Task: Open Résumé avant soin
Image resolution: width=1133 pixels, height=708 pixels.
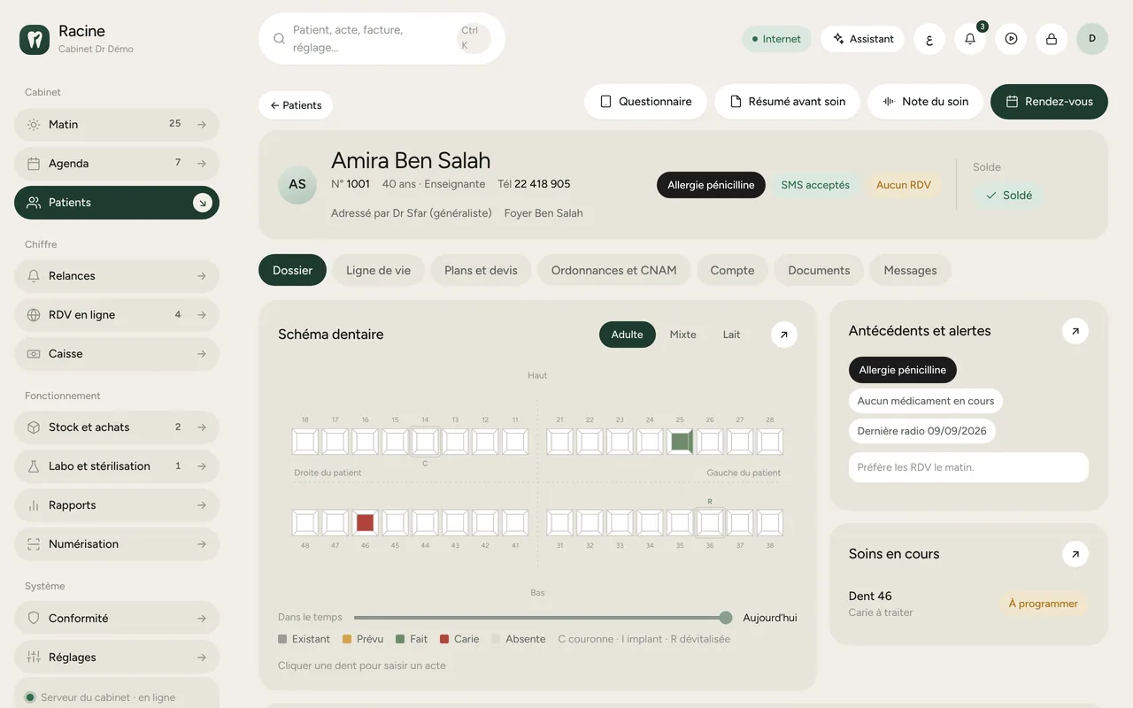Action: click(x=787, y=102)
